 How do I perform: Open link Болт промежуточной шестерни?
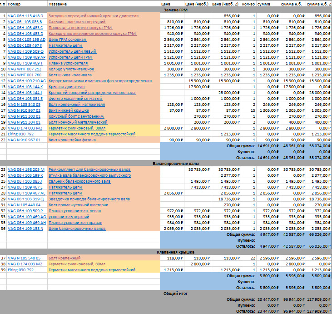[78, 205]
